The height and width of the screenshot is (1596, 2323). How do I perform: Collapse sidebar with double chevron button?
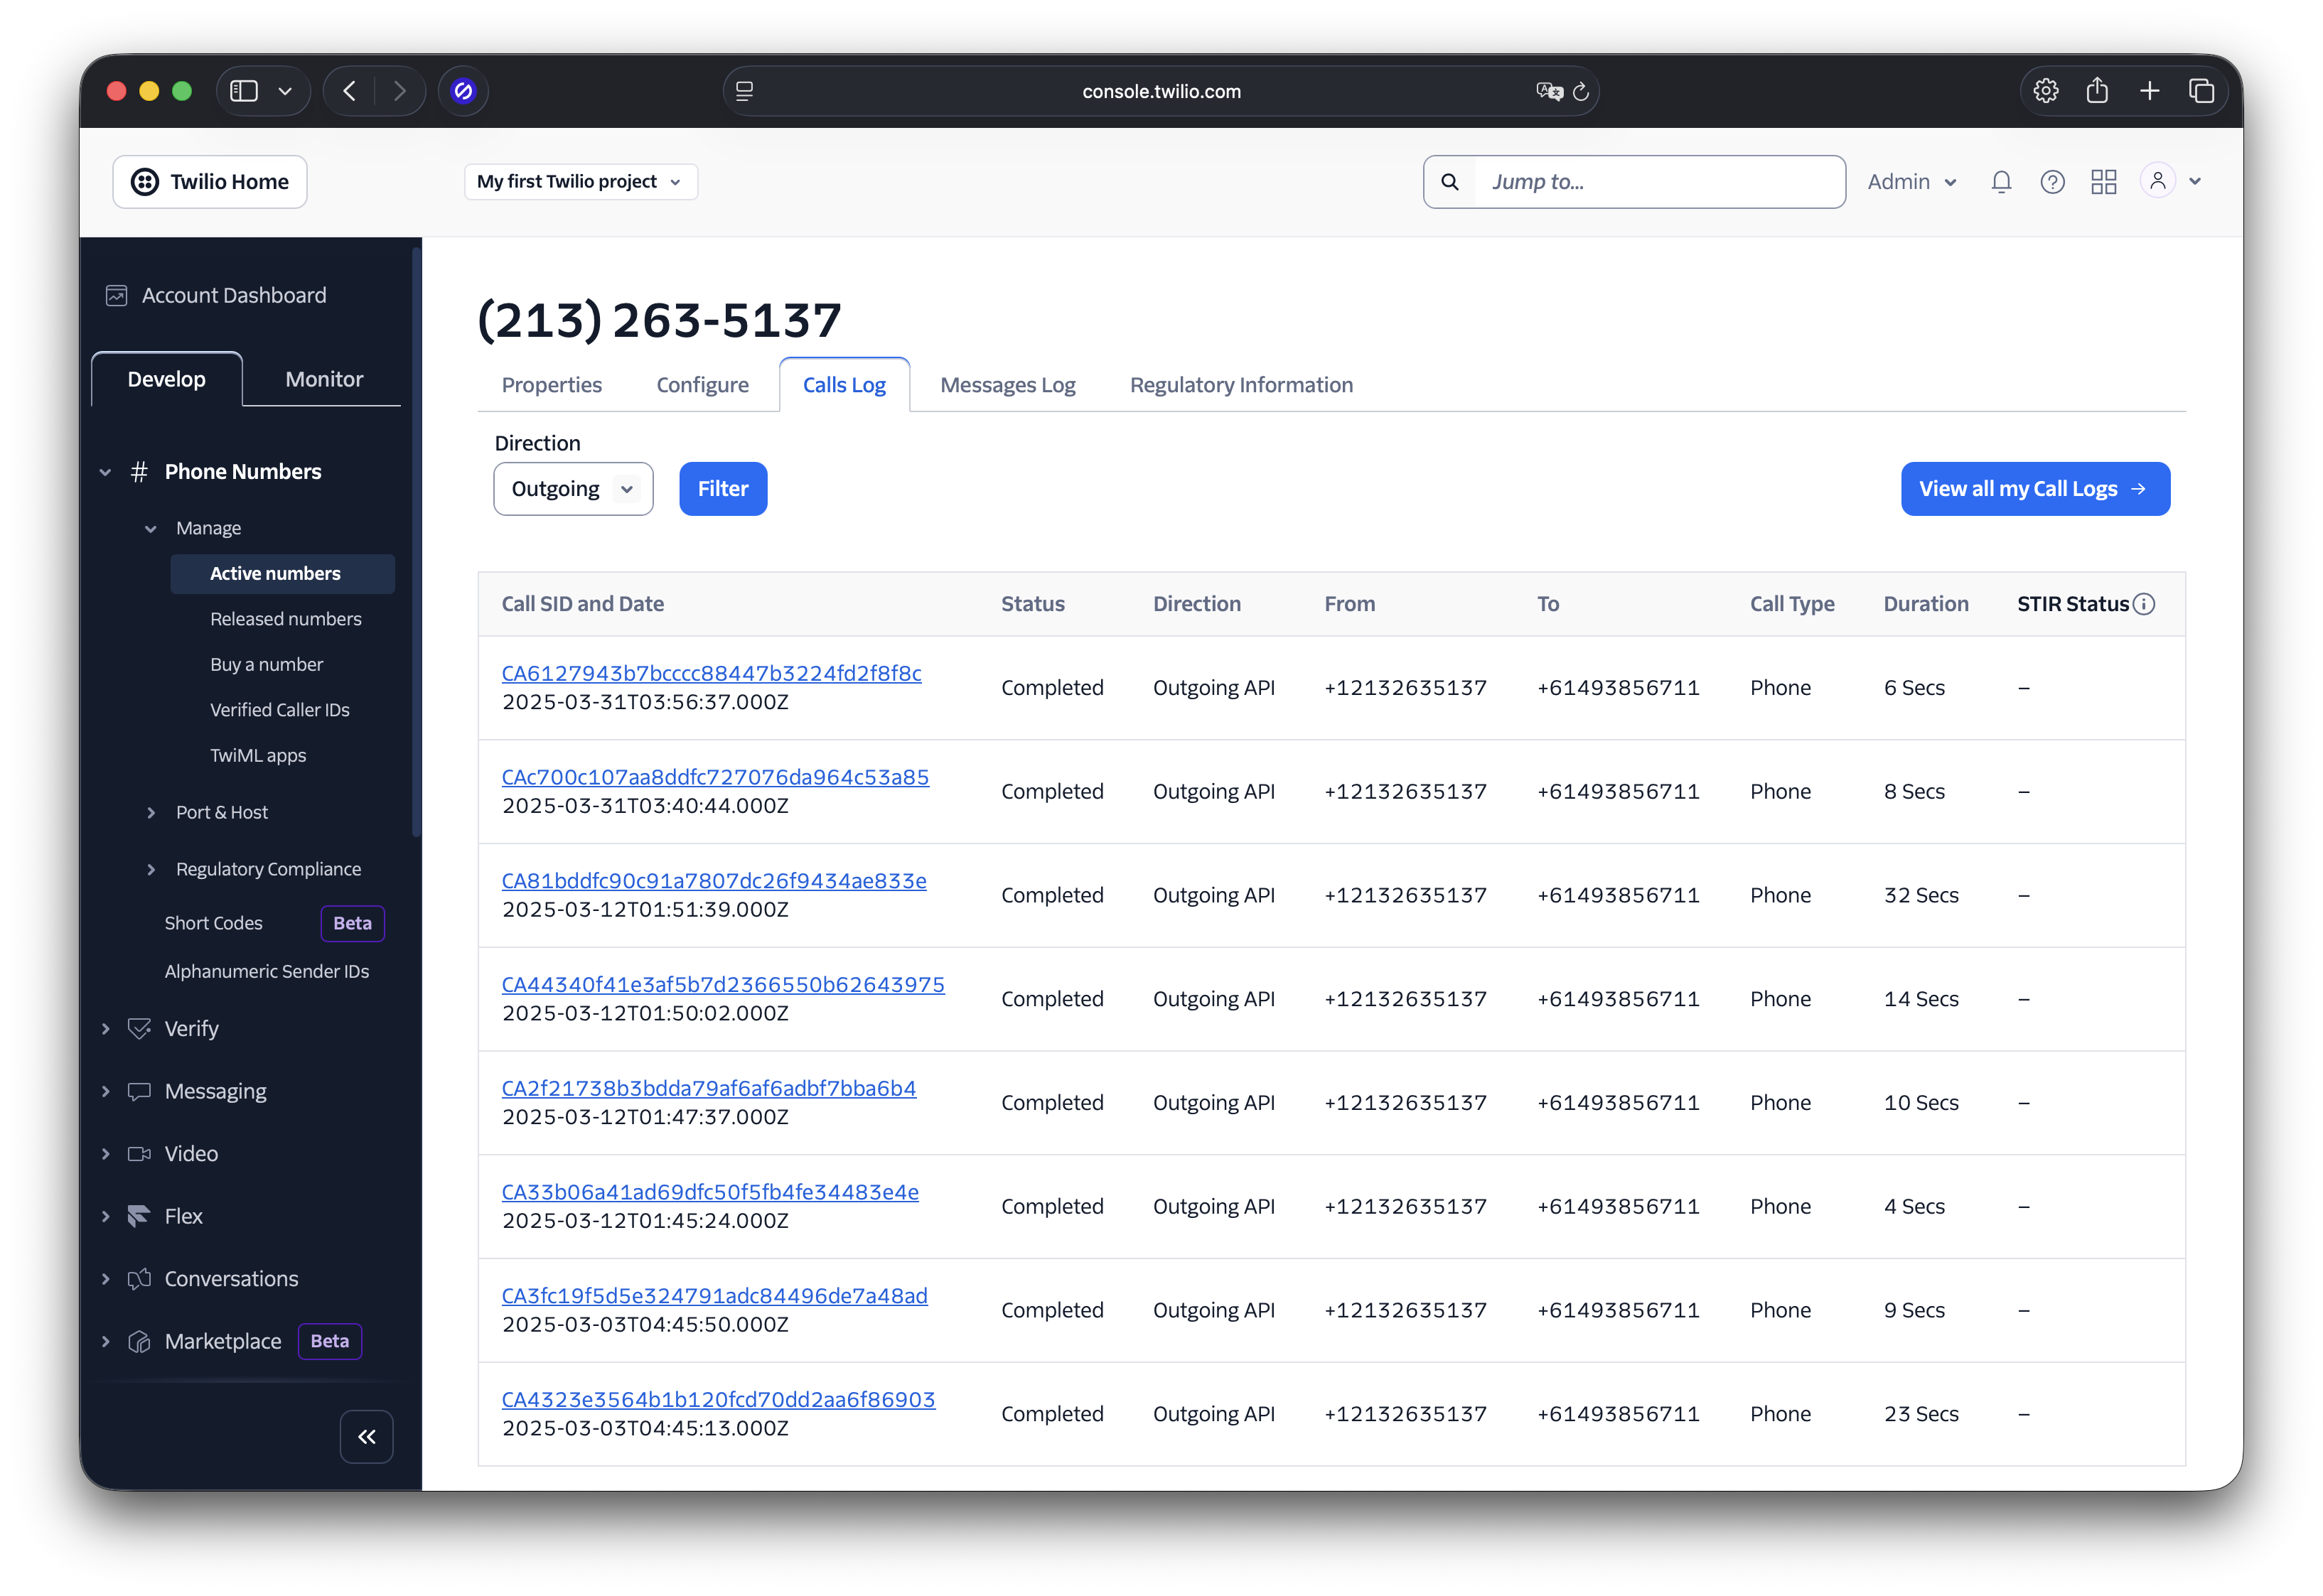(366, 1437)
